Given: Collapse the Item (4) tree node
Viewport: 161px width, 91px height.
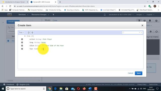Looking at the screenshot, I should 25,36.
